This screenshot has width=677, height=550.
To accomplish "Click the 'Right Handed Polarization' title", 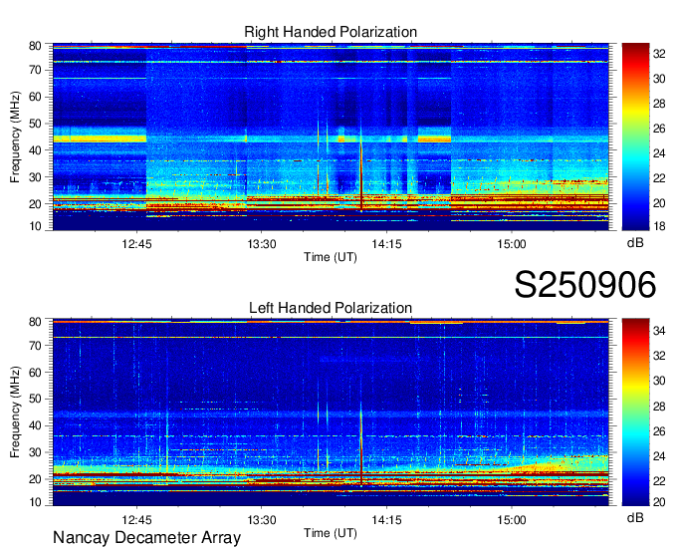I will tap(331, 32).
